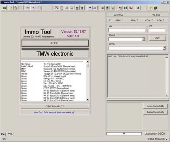The height and width of the screenshot is (142, 170).
Task: Click the License nr: 00/00 text
Action: pos(155,134)
